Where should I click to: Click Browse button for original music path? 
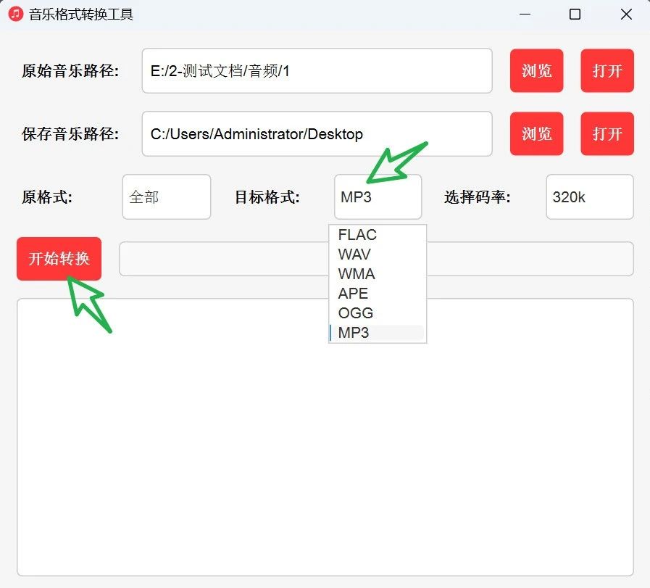click(x=536, y=70)
